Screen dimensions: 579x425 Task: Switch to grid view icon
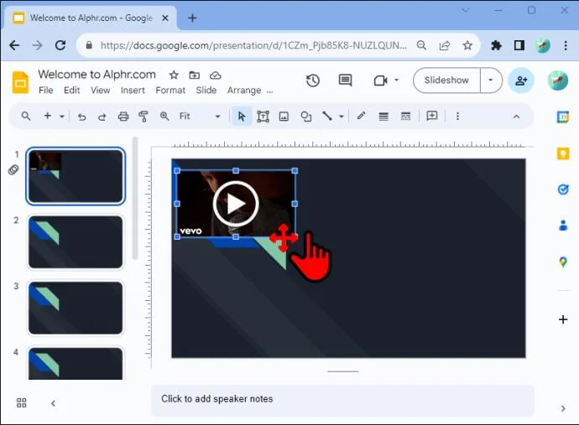22,402
